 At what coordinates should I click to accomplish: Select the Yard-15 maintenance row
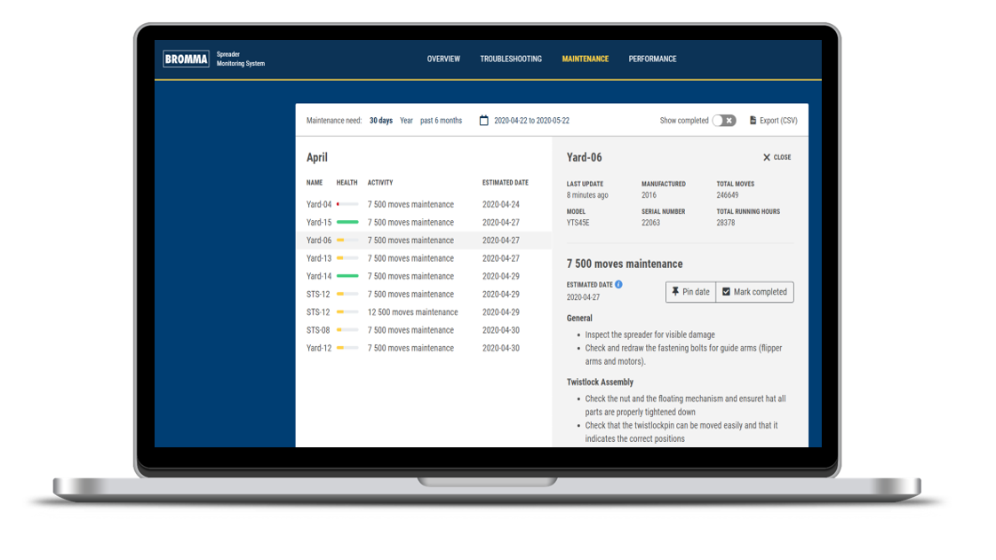point(410,223)
